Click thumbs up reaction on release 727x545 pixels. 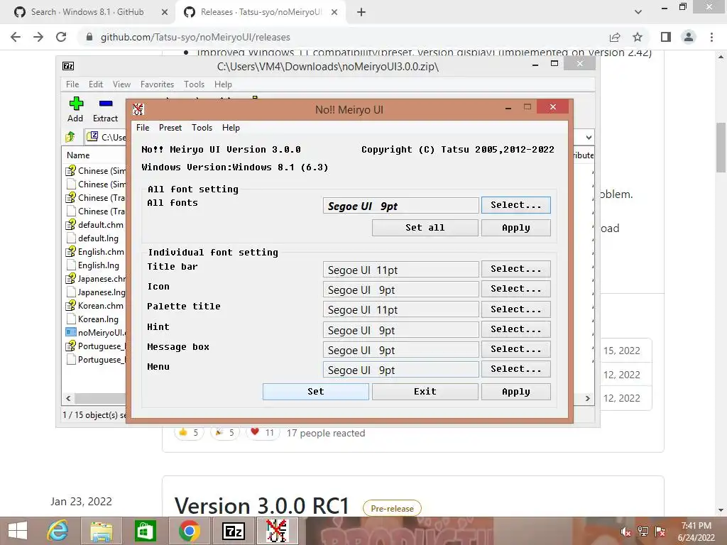click(x=189, y=433)
